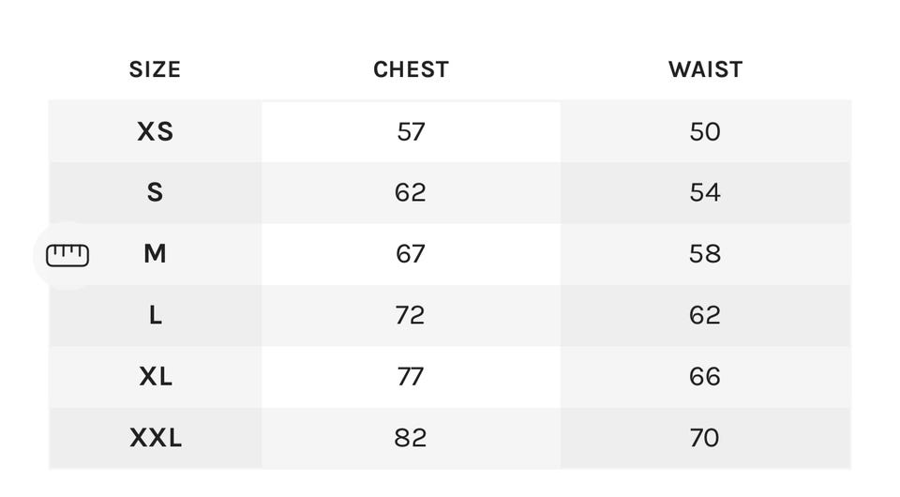This screenshot has height=497, width=900.
Task: Select the L size row label
Action: [155, 315]
